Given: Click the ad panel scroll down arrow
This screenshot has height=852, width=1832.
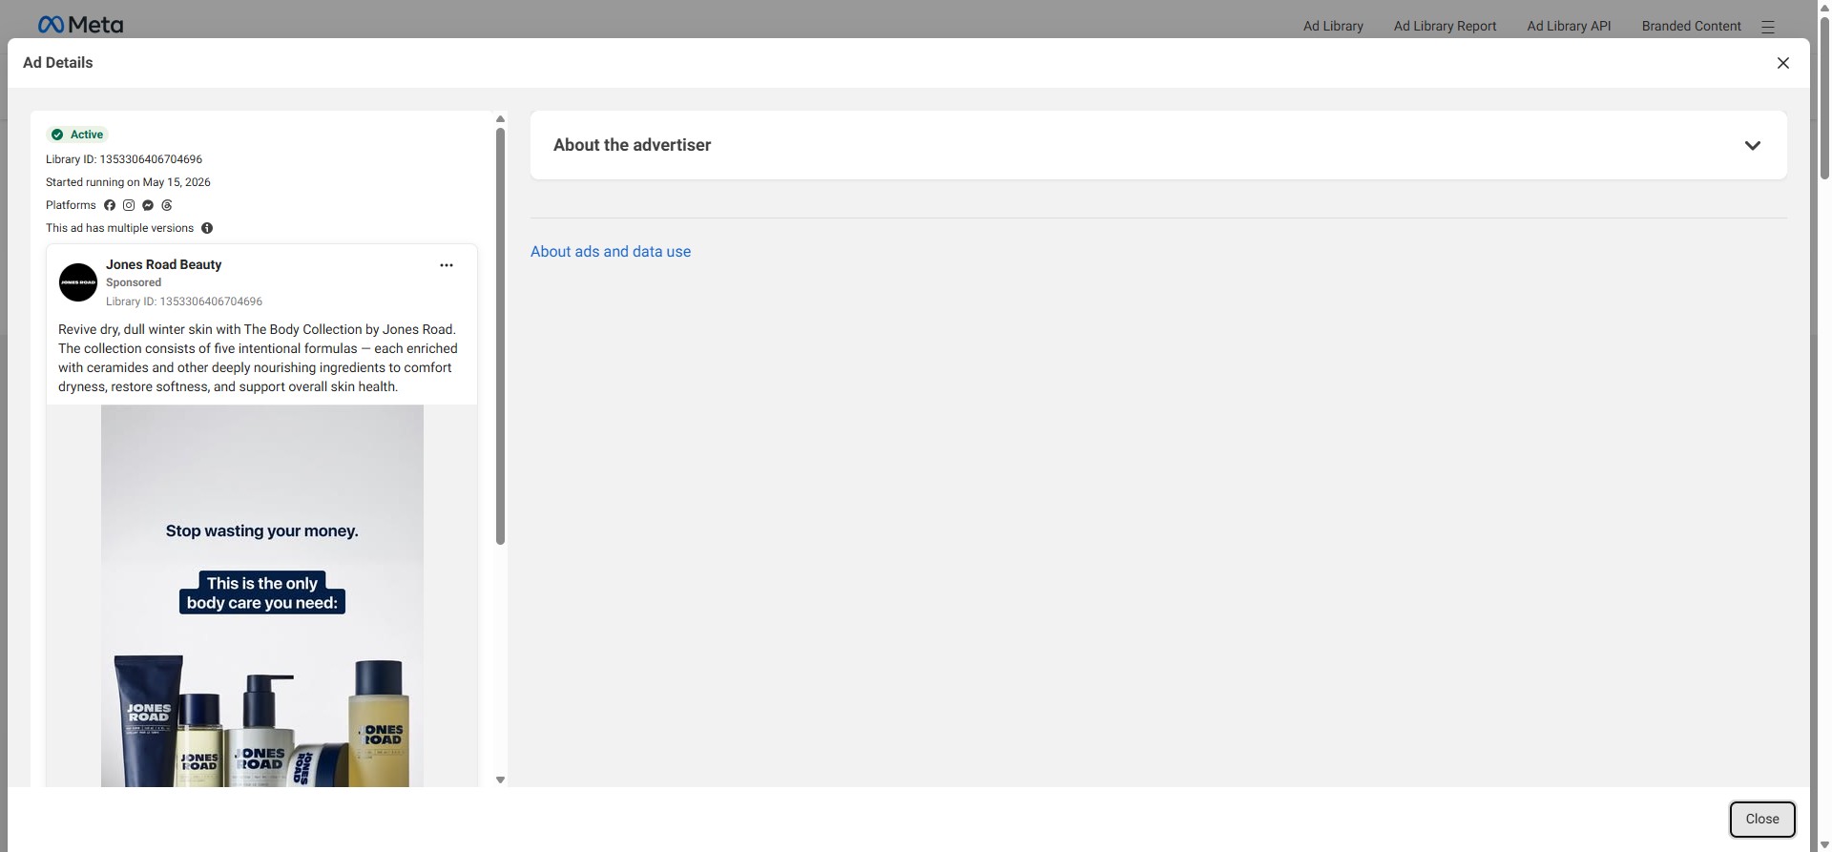Looking at the screenshot, I should click(x=500, y=780).
